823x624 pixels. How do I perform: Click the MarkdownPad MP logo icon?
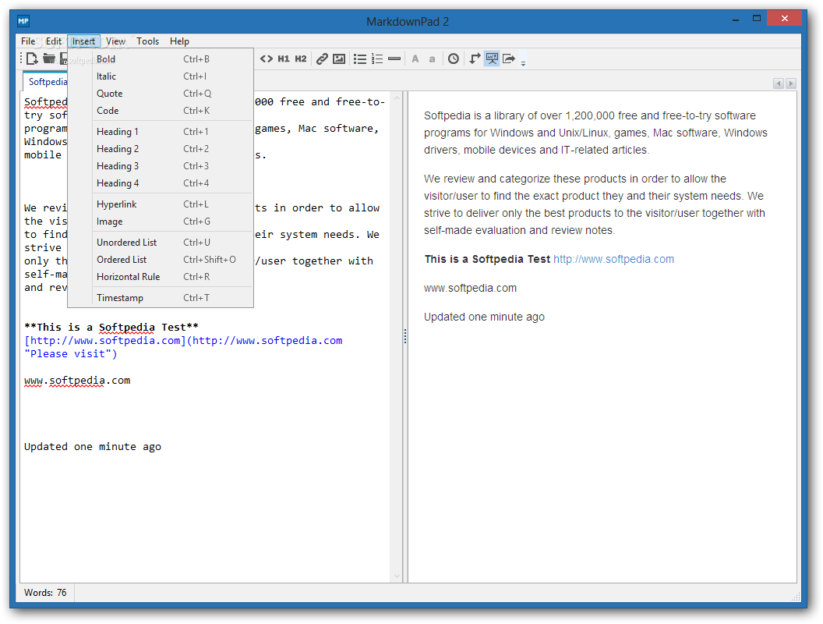click(23, 21)
